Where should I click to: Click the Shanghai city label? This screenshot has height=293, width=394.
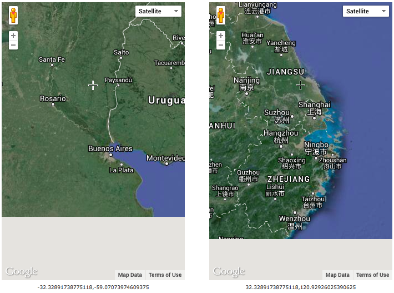[314, 105]
